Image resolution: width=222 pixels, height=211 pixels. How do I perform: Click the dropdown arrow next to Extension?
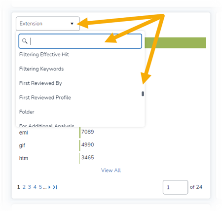click(72, 24)
